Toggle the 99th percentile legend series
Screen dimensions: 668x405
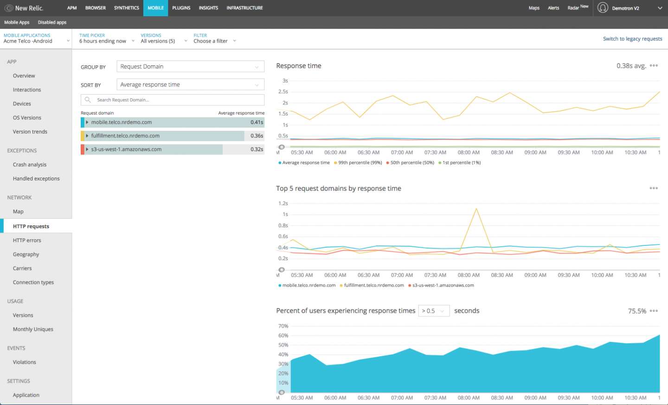(x=358, y=163)
